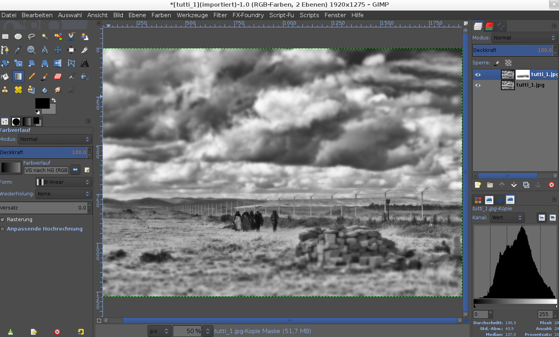Click the layer mask thumbnail
This screenshot has width=559, height=337.
(x=523, y=74)
